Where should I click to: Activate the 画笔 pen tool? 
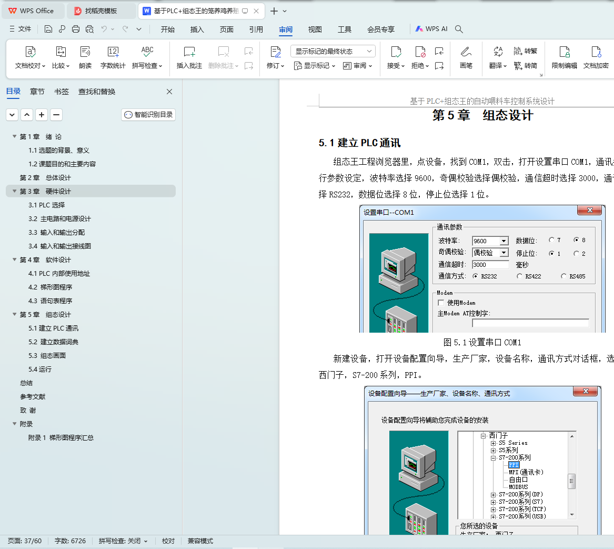(x=466, y=57)
